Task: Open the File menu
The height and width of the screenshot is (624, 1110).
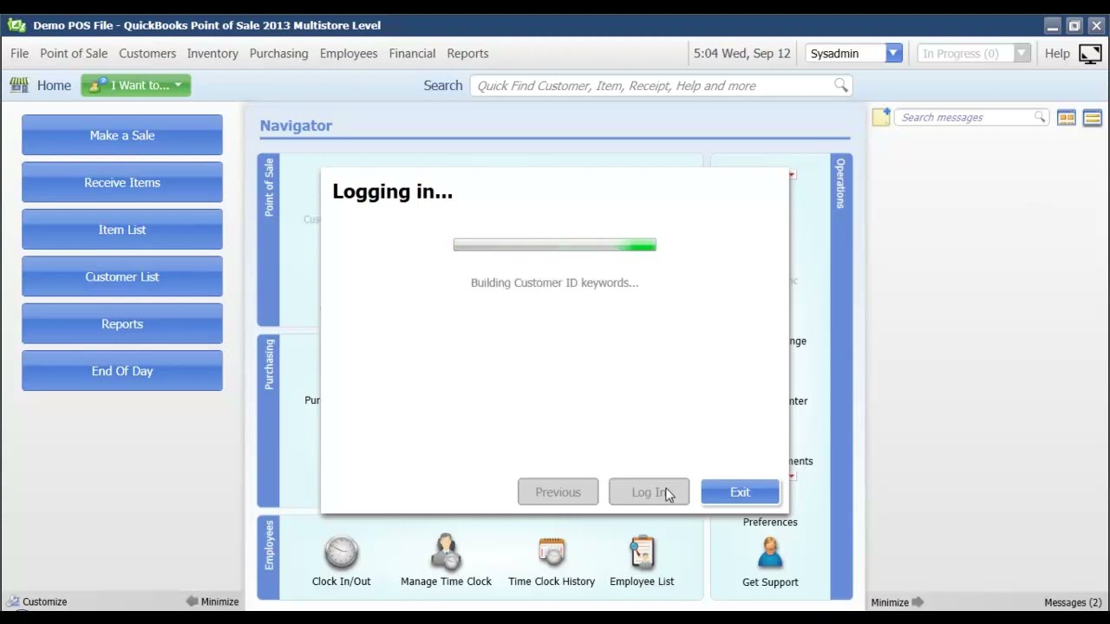Action: pos(19,54)
